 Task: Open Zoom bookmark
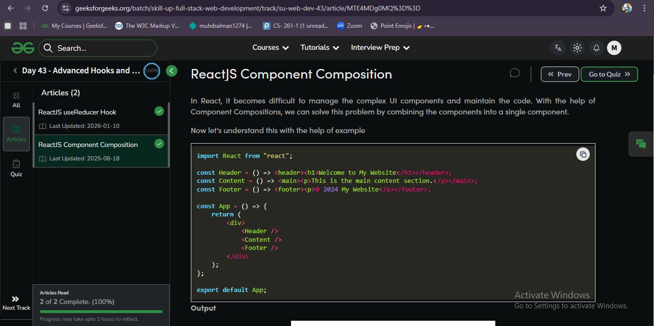pos(349,26)
